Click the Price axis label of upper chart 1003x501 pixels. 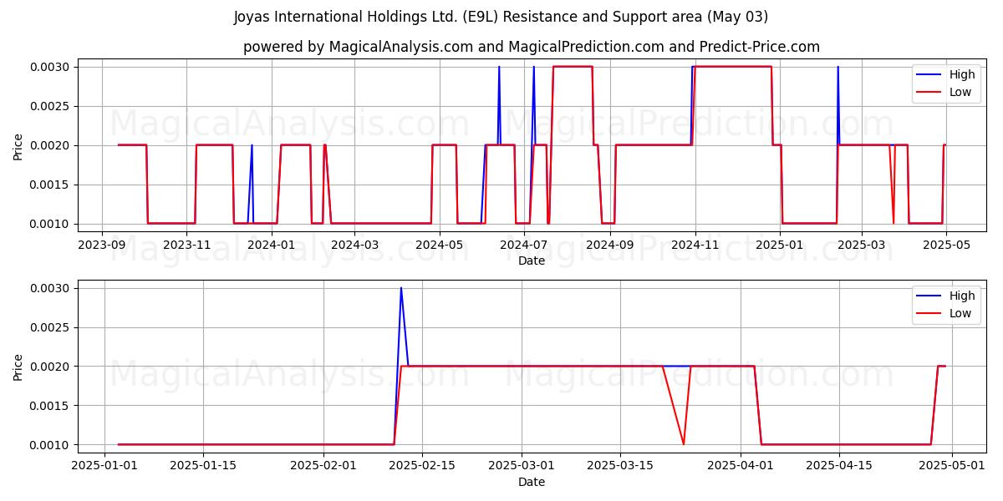click(18, 146)
